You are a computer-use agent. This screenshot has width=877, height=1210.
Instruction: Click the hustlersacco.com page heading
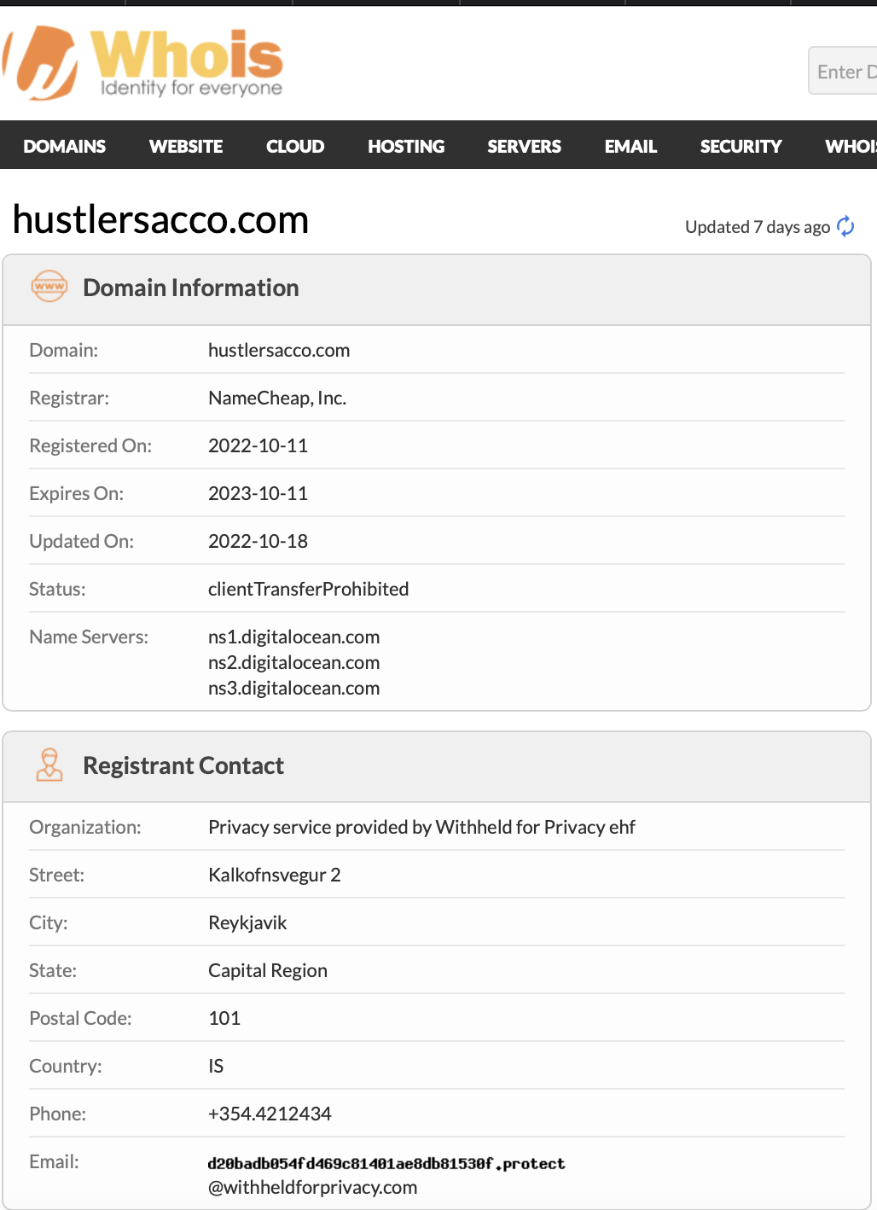[x=160, y=220]
